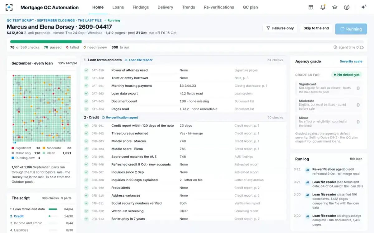374x233 pixels.
Task: Click the check icon for CRD-010
Action: [x=86, y=195]
